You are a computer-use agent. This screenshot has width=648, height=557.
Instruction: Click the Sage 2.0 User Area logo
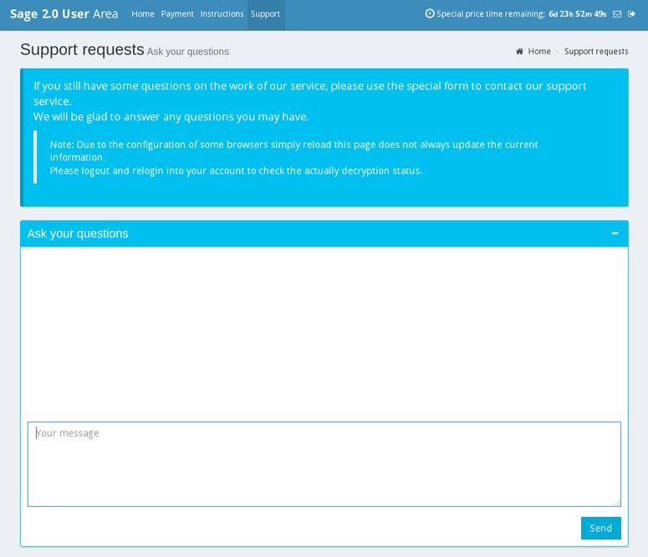click(x=64, y=14)
